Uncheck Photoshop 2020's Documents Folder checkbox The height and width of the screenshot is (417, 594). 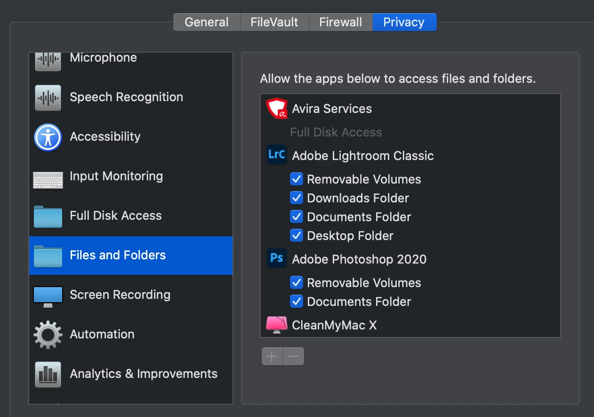click(297, 301)
